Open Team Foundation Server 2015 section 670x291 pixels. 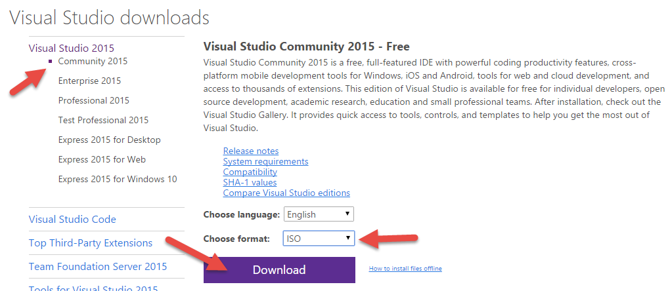[98, 267]
